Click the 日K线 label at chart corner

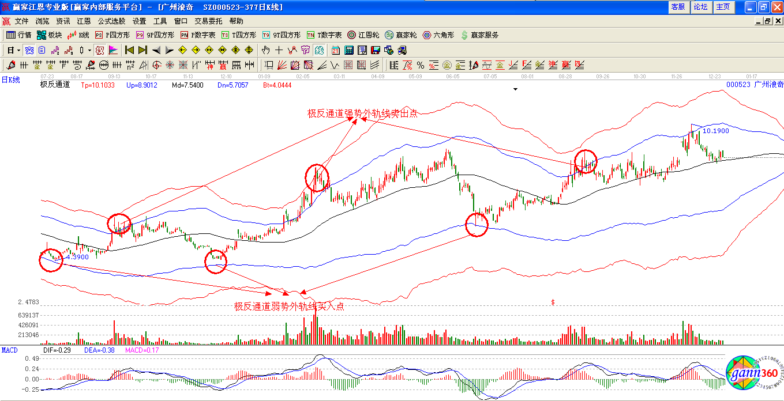[10, 80]
